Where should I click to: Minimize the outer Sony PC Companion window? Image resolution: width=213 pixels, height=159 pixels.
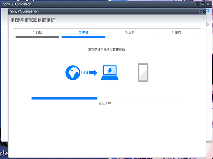(197, 4)
